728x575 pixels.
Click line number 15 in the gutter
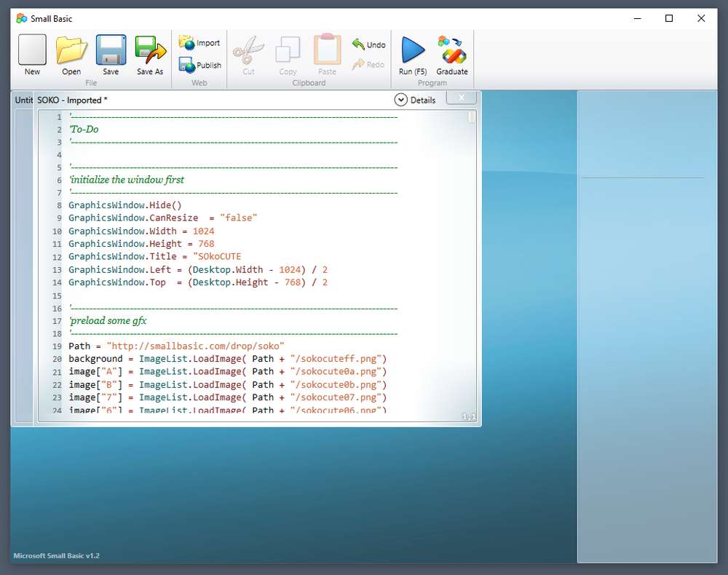(57, 296)
